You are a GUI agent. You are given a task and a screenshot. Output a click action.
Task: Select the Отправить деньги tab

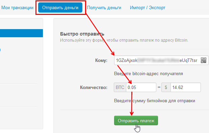[60, 7]
